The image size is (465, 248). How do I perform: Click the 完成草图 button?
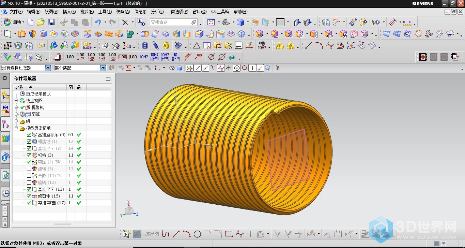[x=146, y=234]
